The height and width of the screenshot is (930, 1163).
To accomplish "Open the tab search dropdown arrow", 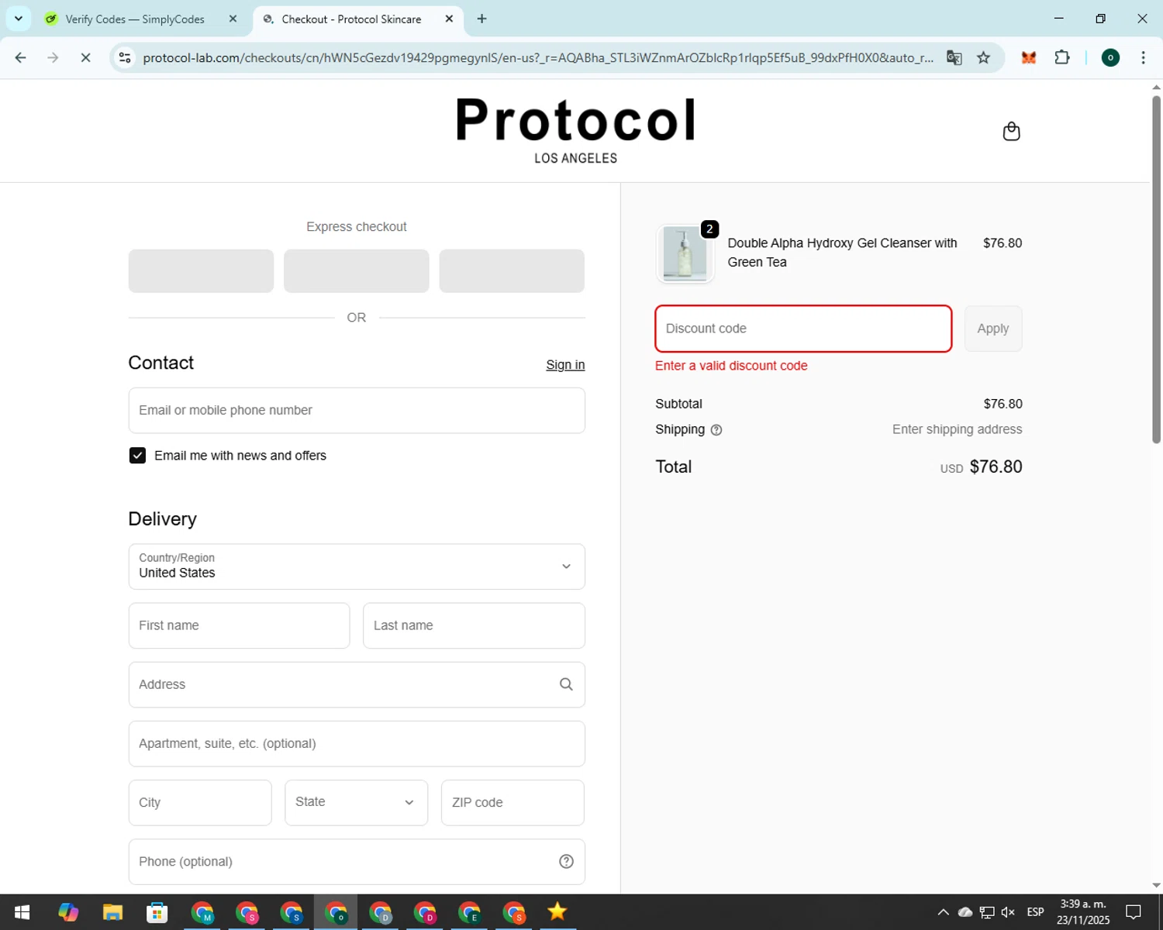I will coord(19,19).
